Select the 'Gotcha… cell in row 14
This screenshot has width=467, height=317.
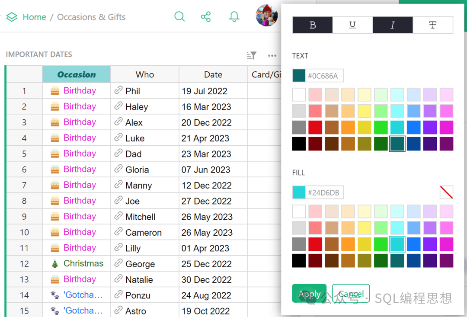[x=77, y=295]
